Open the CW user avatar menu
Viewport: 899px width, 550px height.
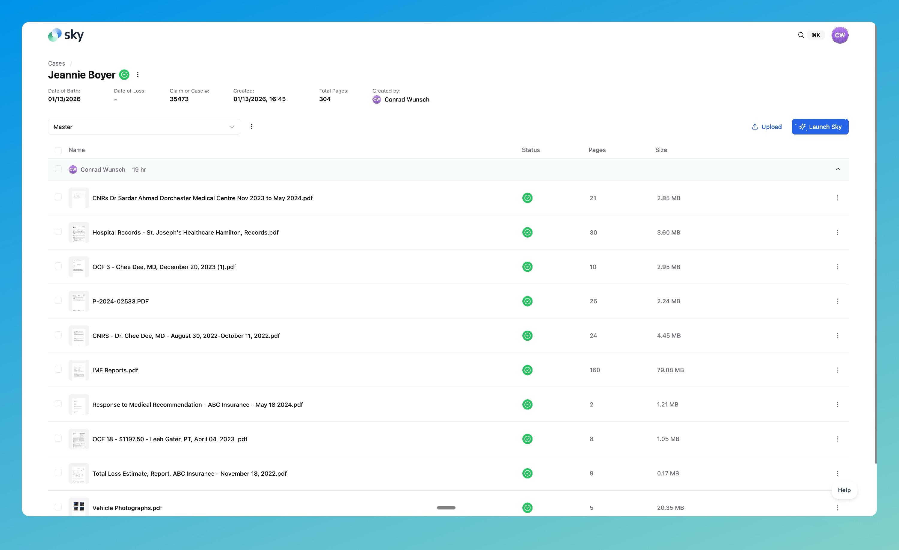[840, 35]
